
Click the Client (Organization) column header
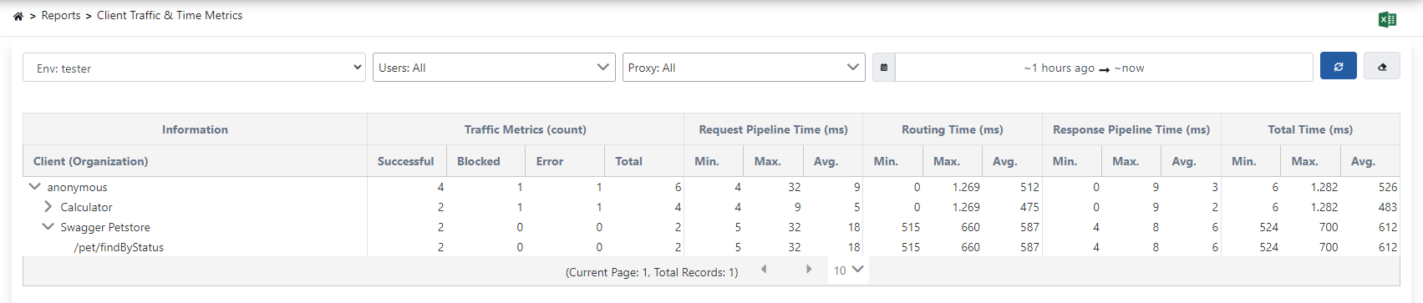(195, 161)
